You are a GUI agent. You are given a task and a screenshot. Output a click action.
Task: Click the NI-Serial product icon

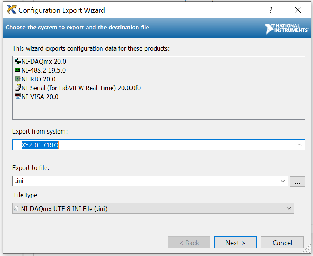(18, 88)
